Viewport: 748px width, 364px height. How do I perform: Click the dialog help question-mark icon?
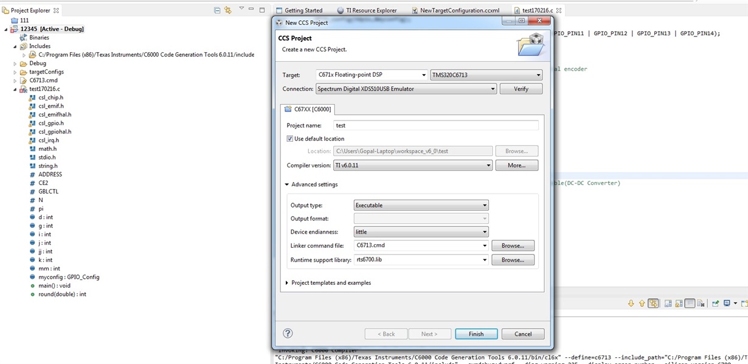coord(288,333)
